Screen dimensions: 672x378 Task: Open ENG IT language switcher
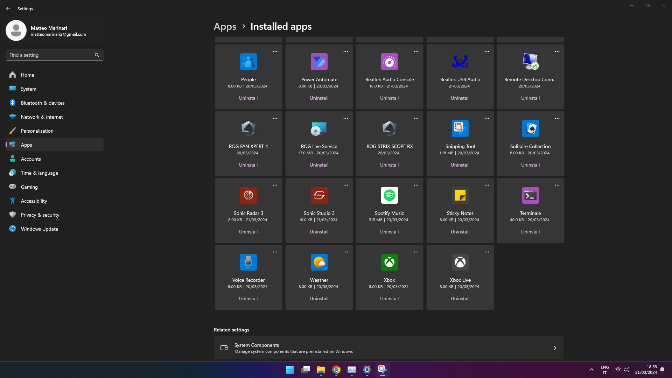coord(605,370)
